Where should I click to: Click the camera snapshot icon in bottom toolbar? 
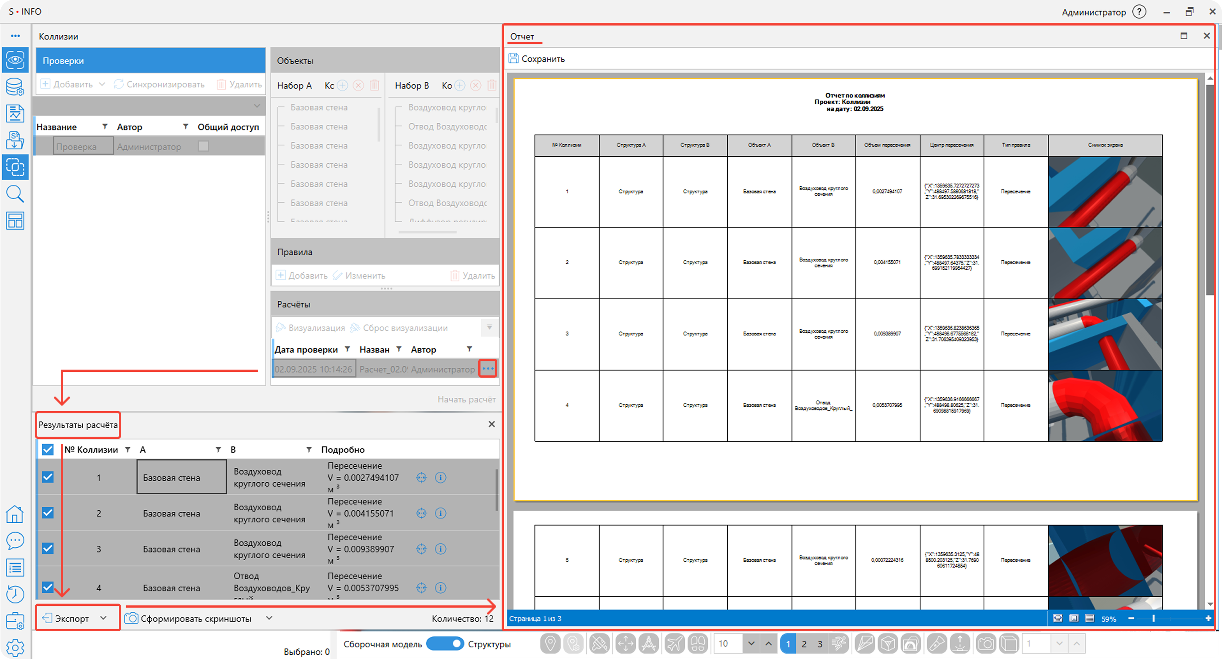pos(986,643)
